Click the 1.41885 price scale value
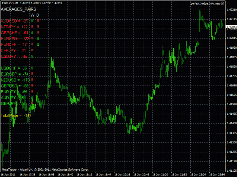Screen dimensions: 237x177 pos(232,57)
